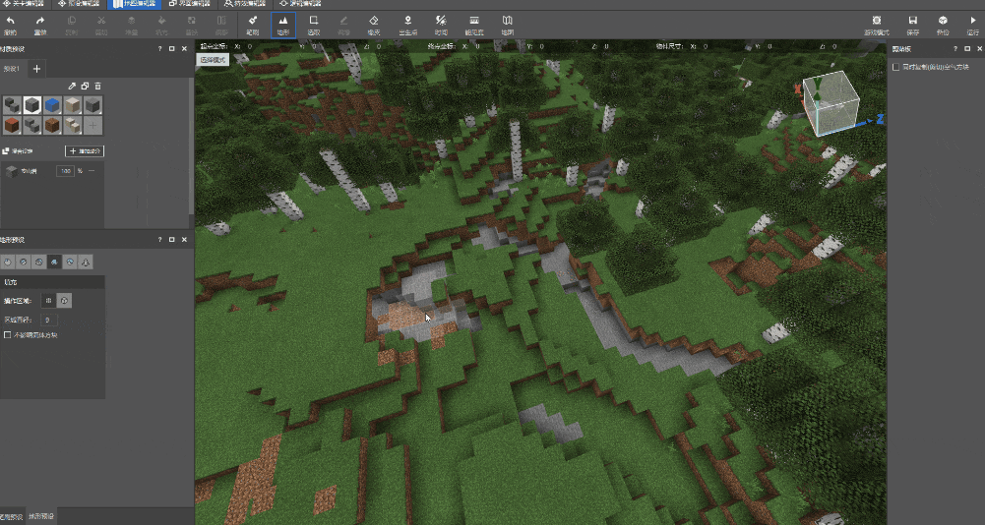Click the cube-shaped backup icon

click(943, 22)
